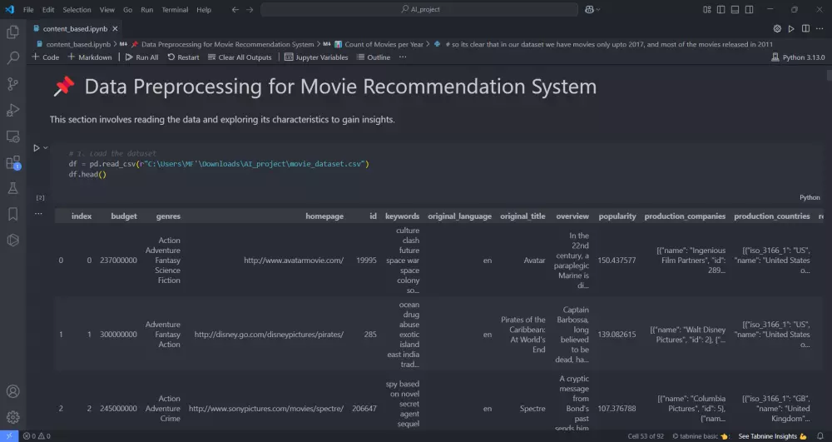Open the Manage gear icon in activity bar
832x442 pixels.
tap(12, 418)
